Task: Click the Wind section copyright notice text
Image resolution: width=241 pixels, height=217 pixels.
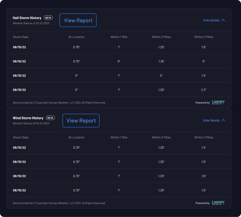Action: (x=59, y=203)
